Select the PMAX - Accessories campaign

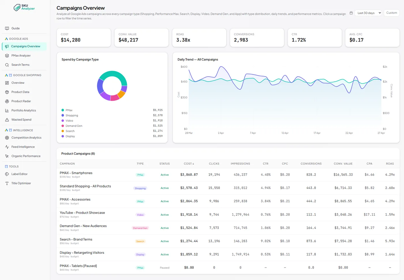(x=228, y=201)
